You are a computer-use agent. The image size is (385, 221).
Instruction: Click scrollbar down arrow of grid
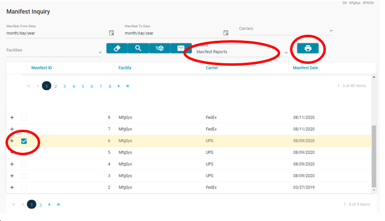pyautogui.click(x=373, y=190)
